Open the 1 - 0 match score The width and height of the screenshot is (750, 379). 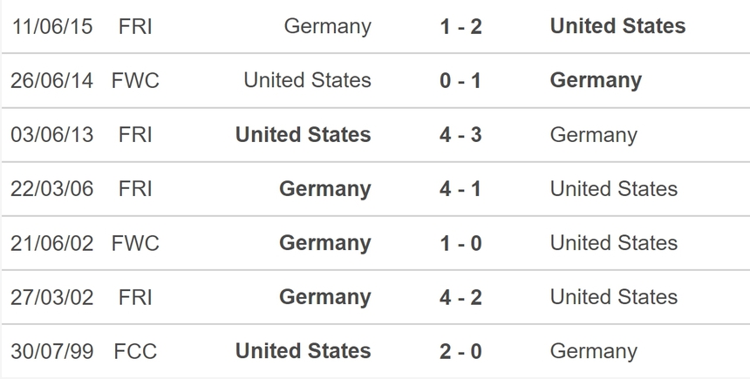460,243
